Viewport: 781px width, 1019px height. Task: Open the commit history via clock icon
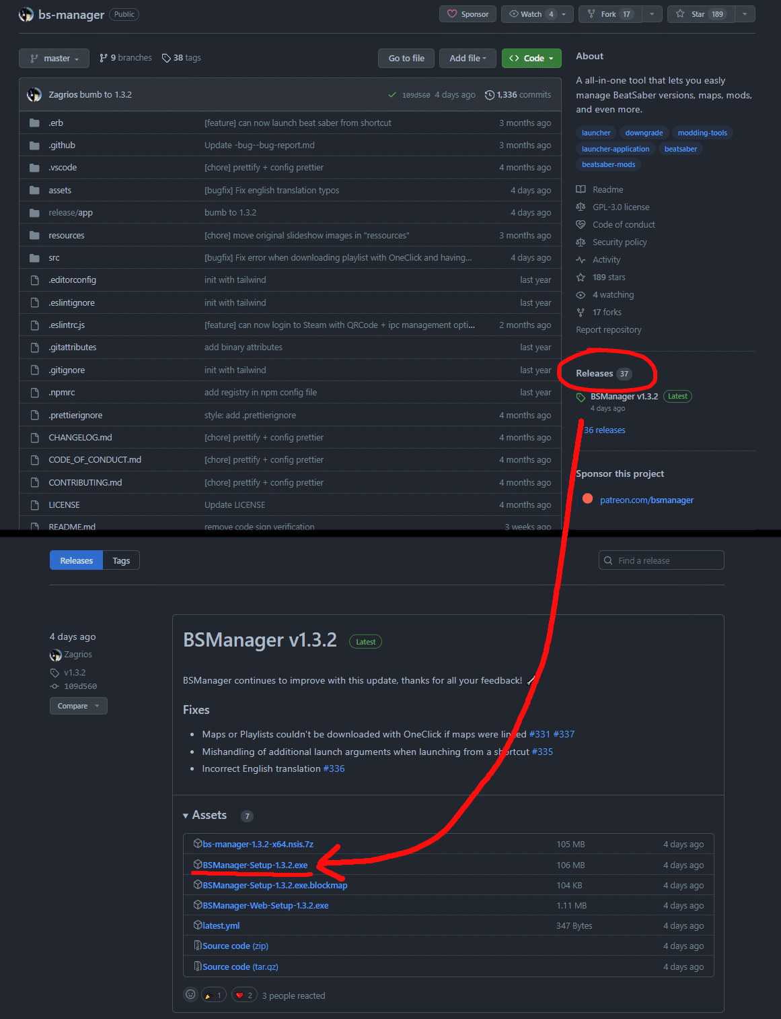(490, 94)
